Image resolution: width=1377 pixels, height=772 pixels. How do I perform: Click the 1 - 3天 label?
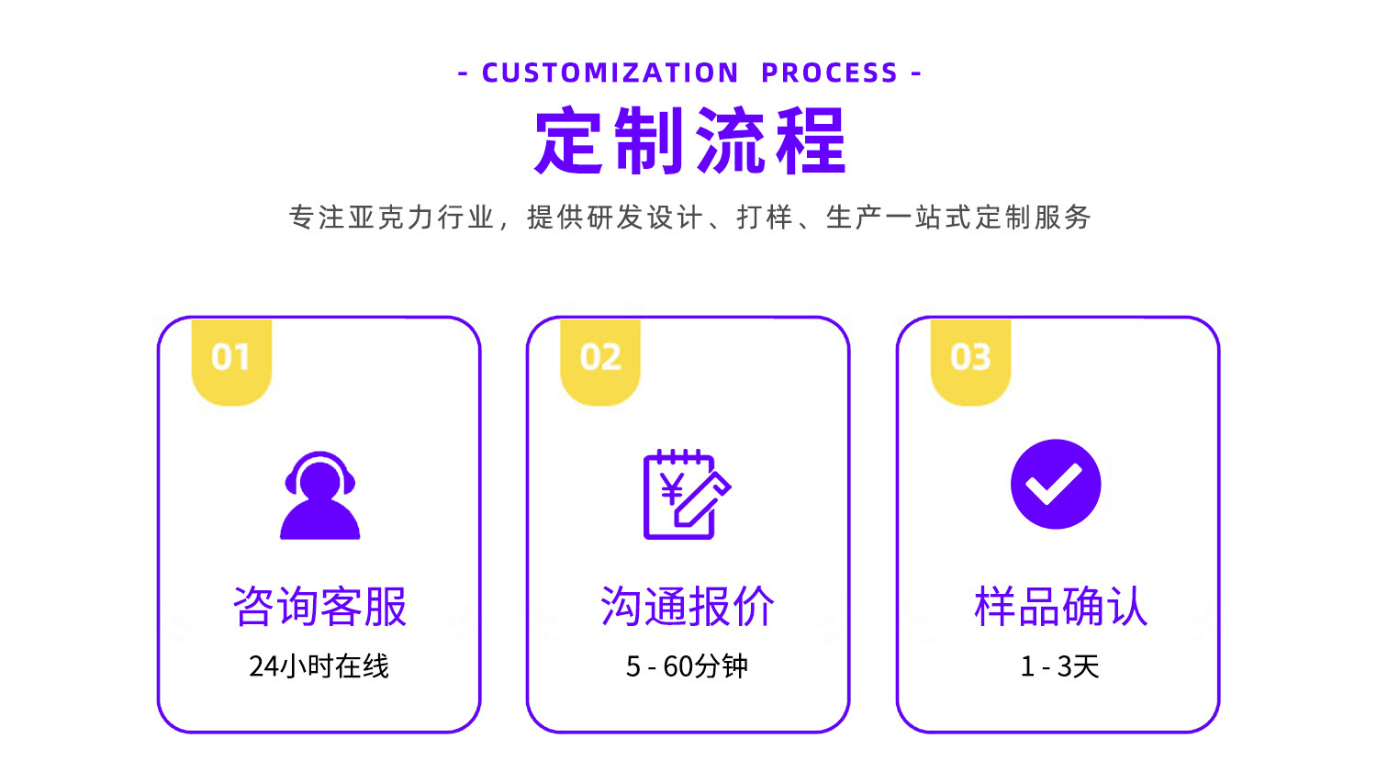[1059, 666]
